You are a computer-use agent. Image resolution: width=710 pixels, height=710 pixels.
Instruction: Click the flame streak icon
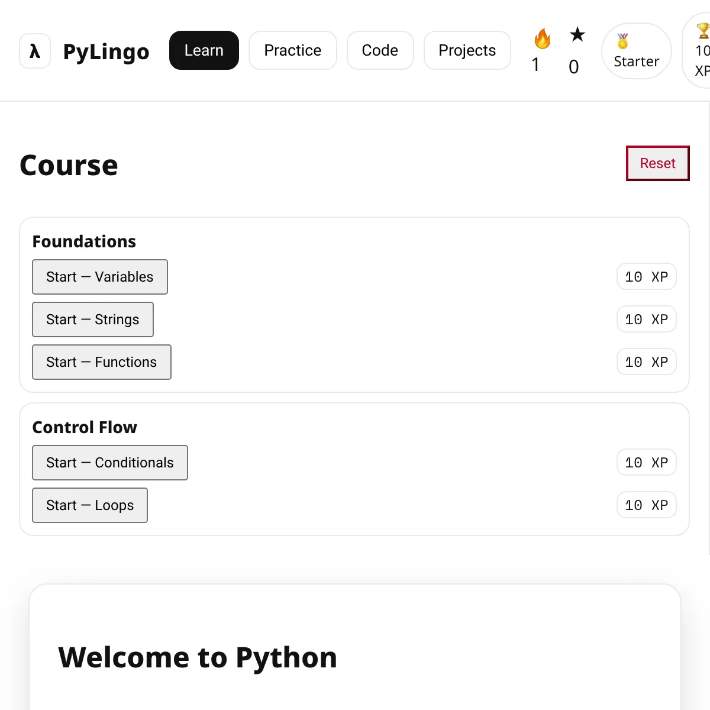point(542,38)
